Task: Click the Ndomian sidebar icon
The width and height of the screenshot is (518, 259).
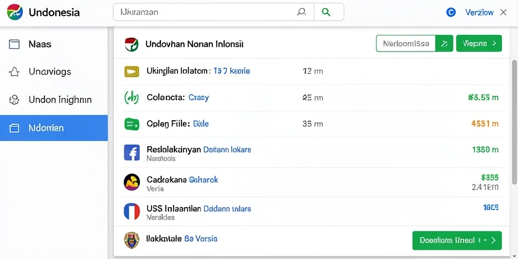Action: pos(14,128)
